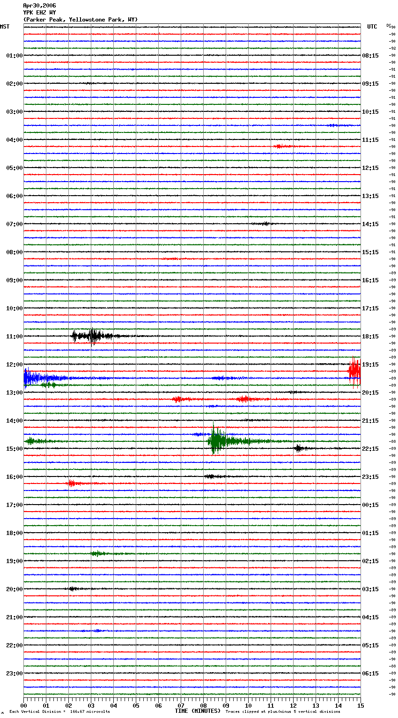Select the '07:00' MST time label

(14, 224)
